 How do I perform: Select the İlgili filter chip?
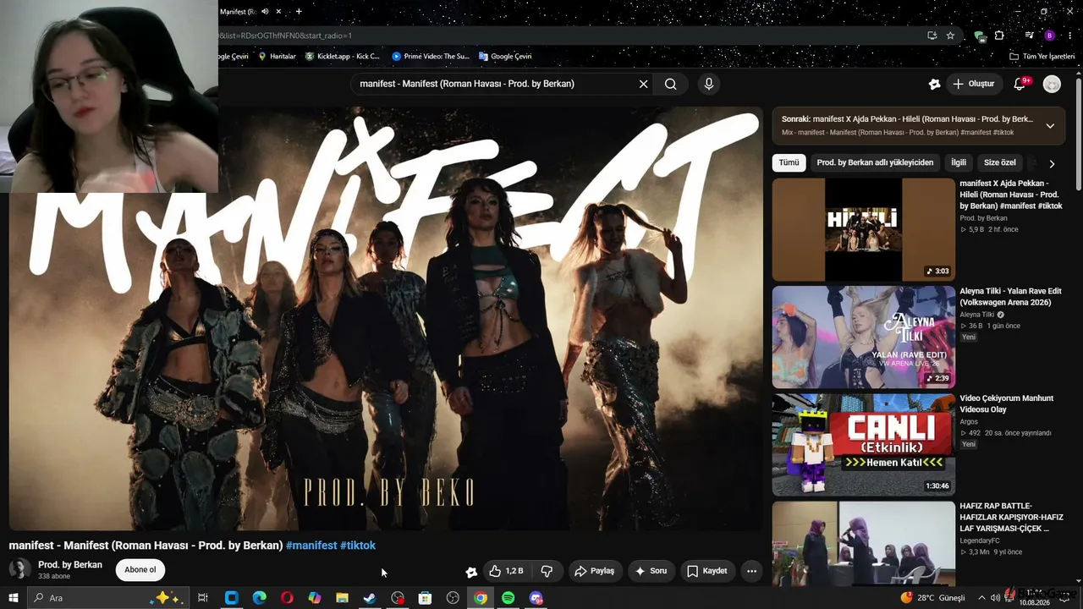coord(958,162)
